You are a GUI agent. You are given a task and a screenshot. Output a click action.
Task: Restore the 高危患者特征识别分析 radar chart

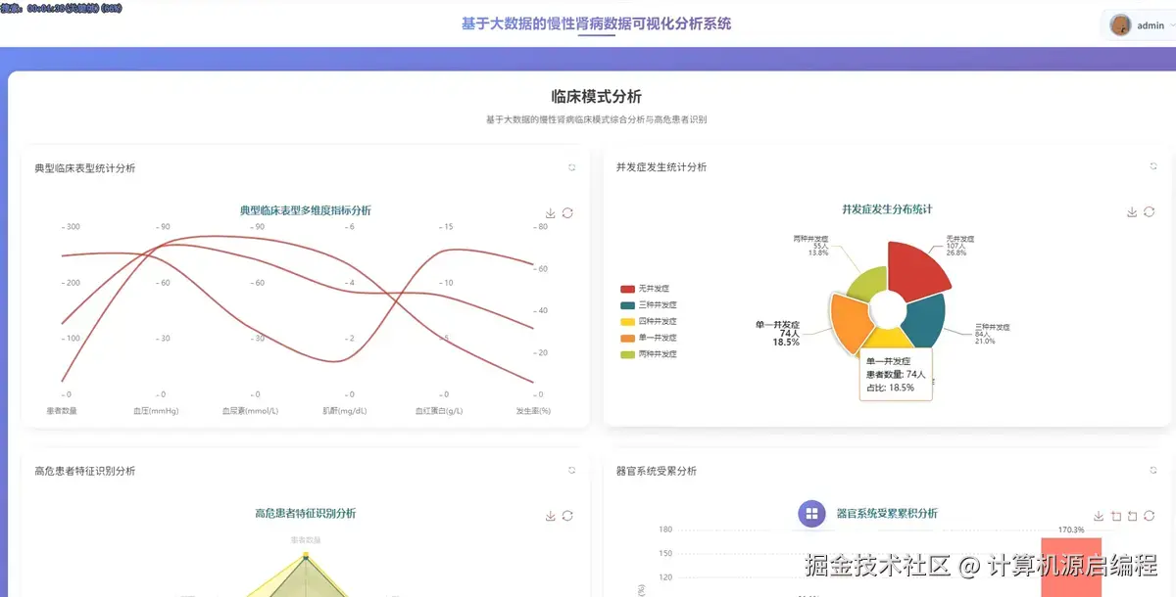[x=567, y=516]
